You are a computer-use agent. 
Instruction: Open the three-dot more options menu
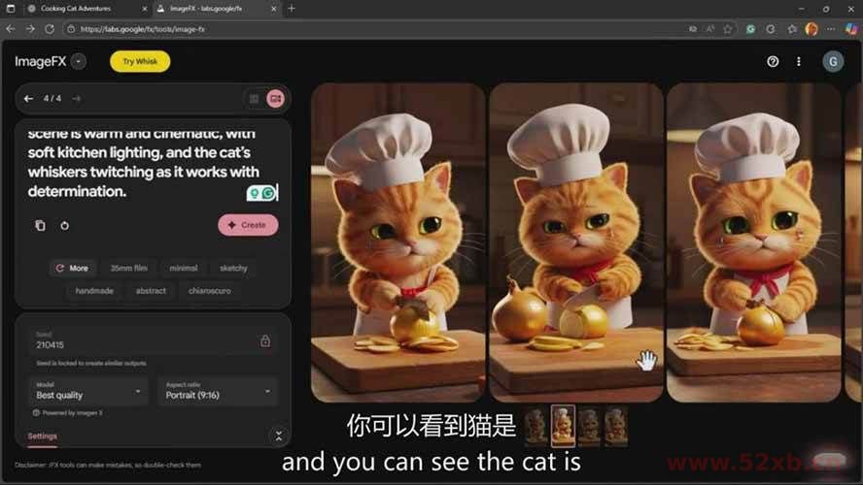[799, 61]
